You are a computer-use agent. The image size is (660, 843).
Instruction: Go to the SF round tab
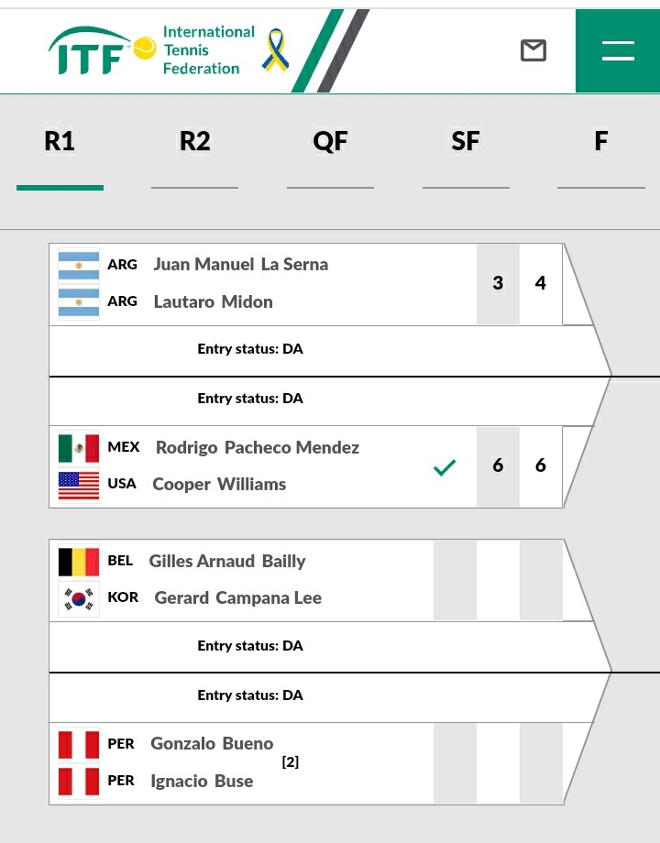tap(466, 142)
